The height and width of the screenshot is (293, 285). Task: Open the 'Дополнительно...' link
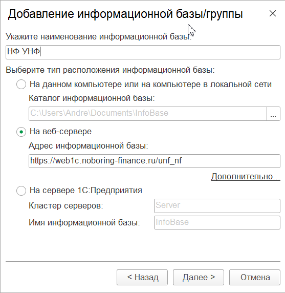pyautogui.click(x=246, y=176)
